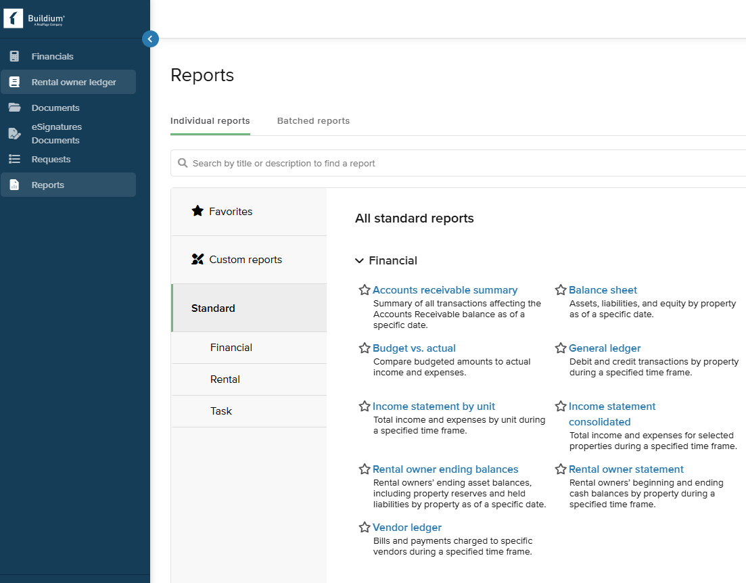
Task: Open the Rental owner statement report
Action: (626, 469)
